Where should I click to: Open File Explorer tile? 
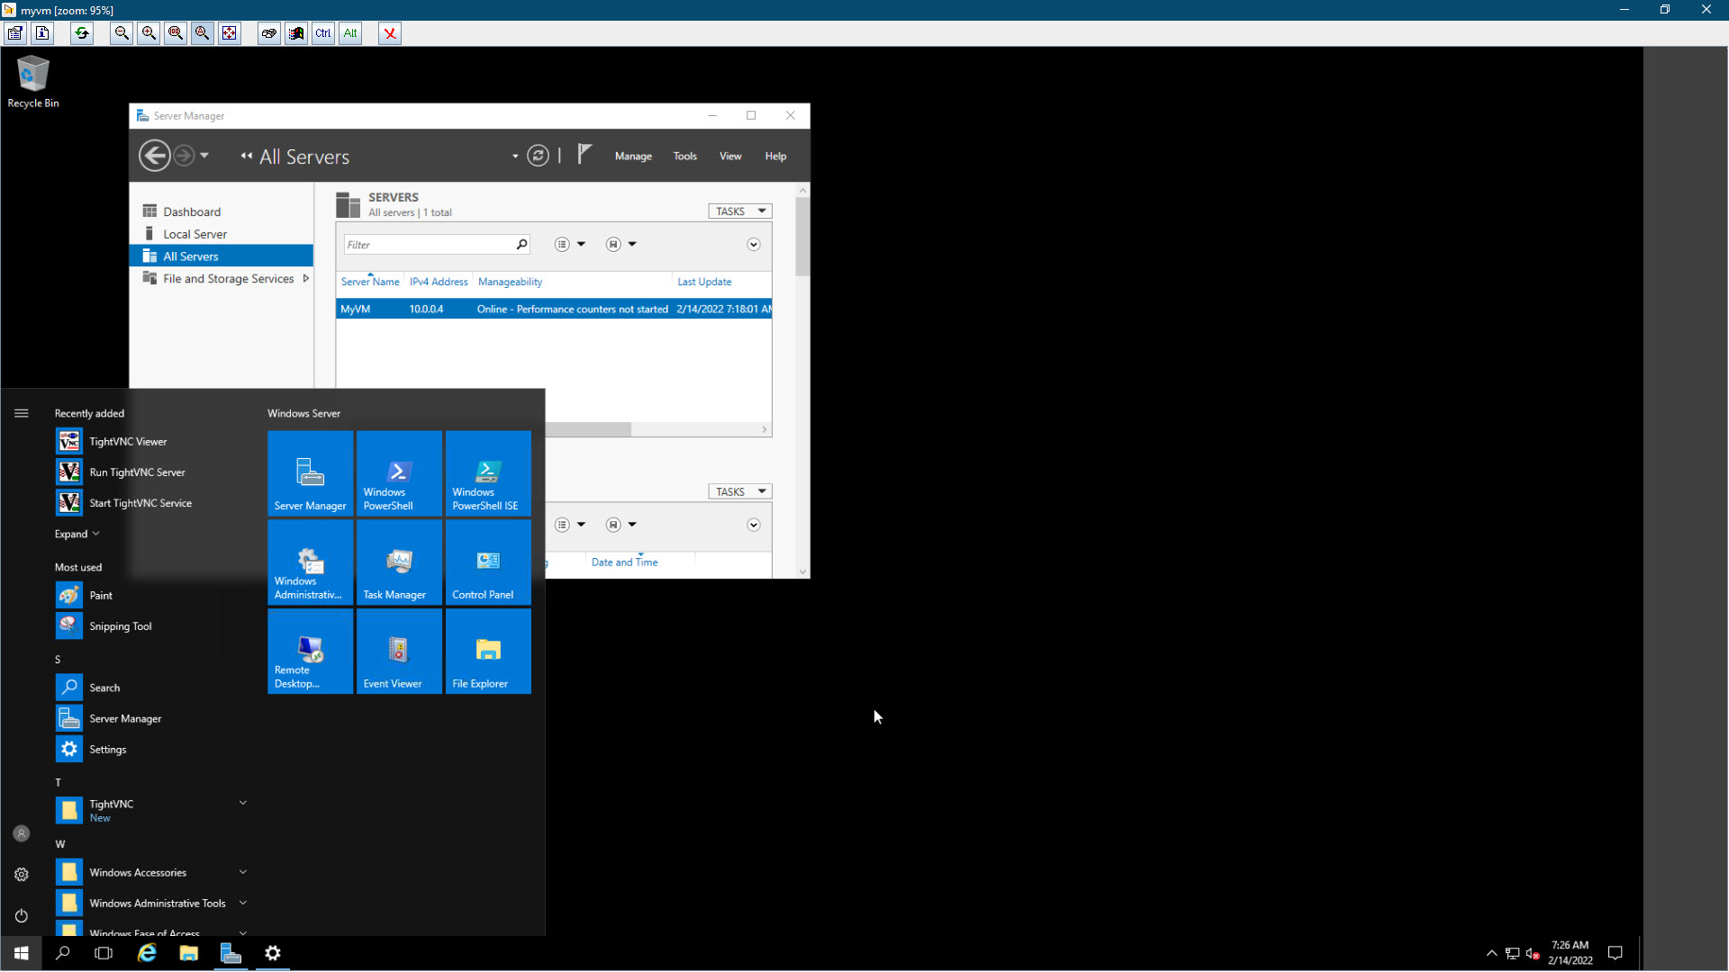[488, 652]
